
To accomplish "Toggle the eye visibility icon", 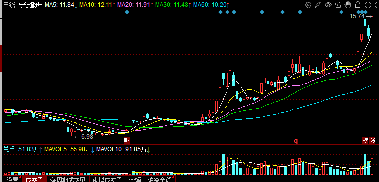I will [328, 5].
